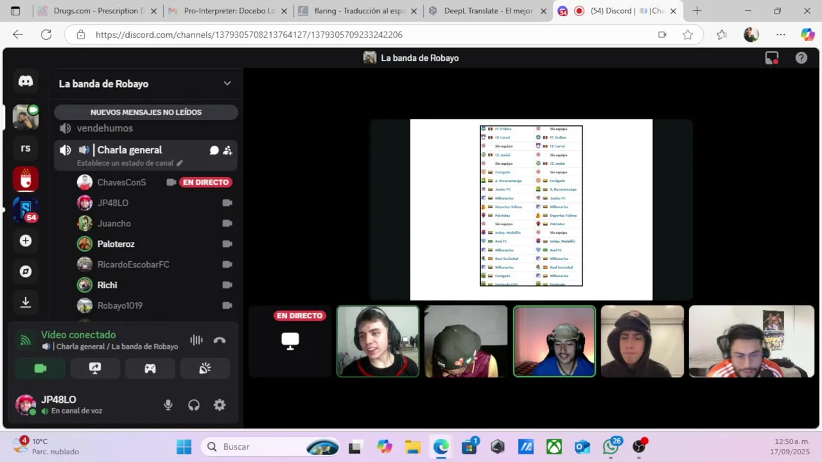Add page to favorites star icon
Screen dimensions: 822x462
(688, 35)
